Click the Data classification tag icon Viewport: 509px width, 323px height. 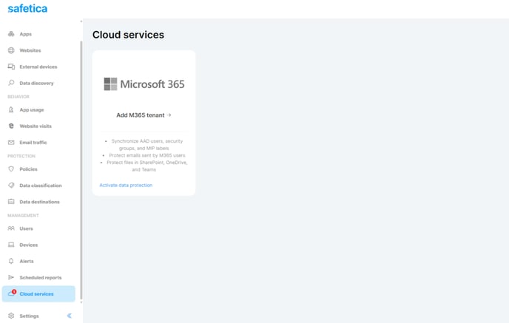click(x=11, y=186)
